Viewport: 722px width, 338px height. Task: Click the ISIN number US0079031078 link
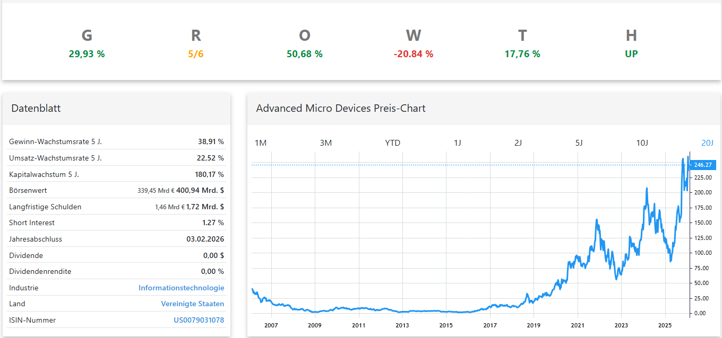click(199, 320)
